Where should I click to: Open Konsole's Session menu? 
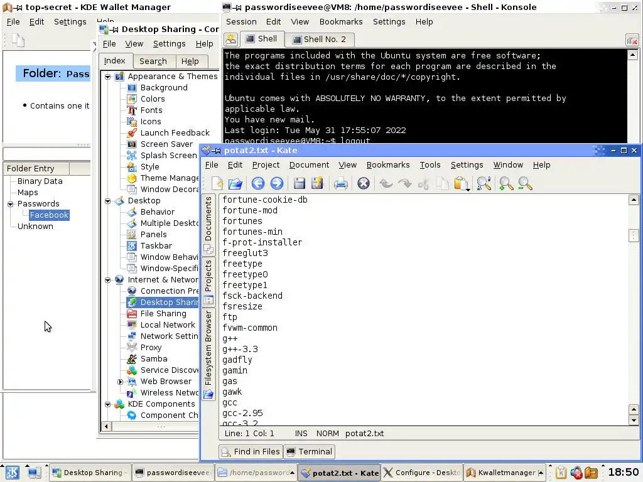(241, 22)
